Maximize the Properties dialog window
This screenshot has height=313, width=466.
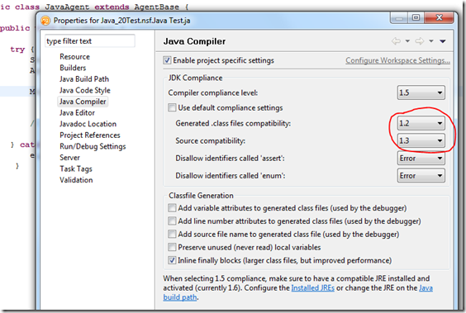(x=416, y=17)
